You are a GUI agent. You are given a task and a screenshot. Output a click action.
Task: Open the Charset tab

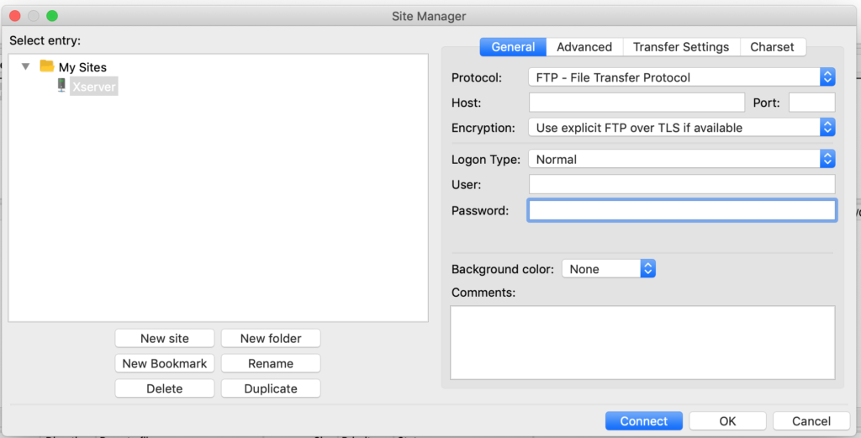[772, 47]
